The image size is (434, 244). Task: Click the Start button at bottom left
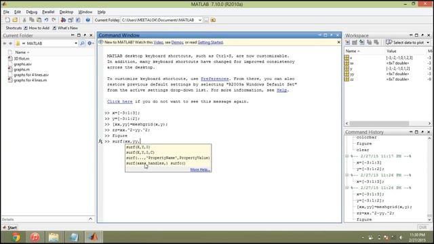coord(9,228)
